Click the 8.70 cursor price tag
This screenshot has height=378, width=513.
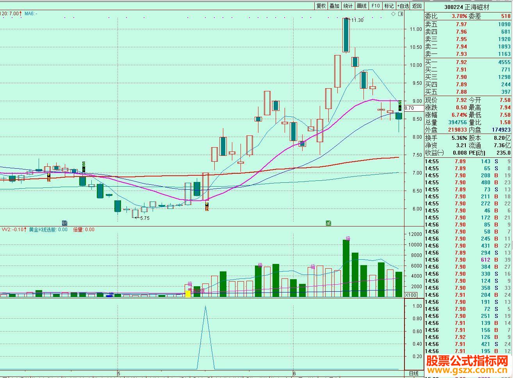[413, 108]
